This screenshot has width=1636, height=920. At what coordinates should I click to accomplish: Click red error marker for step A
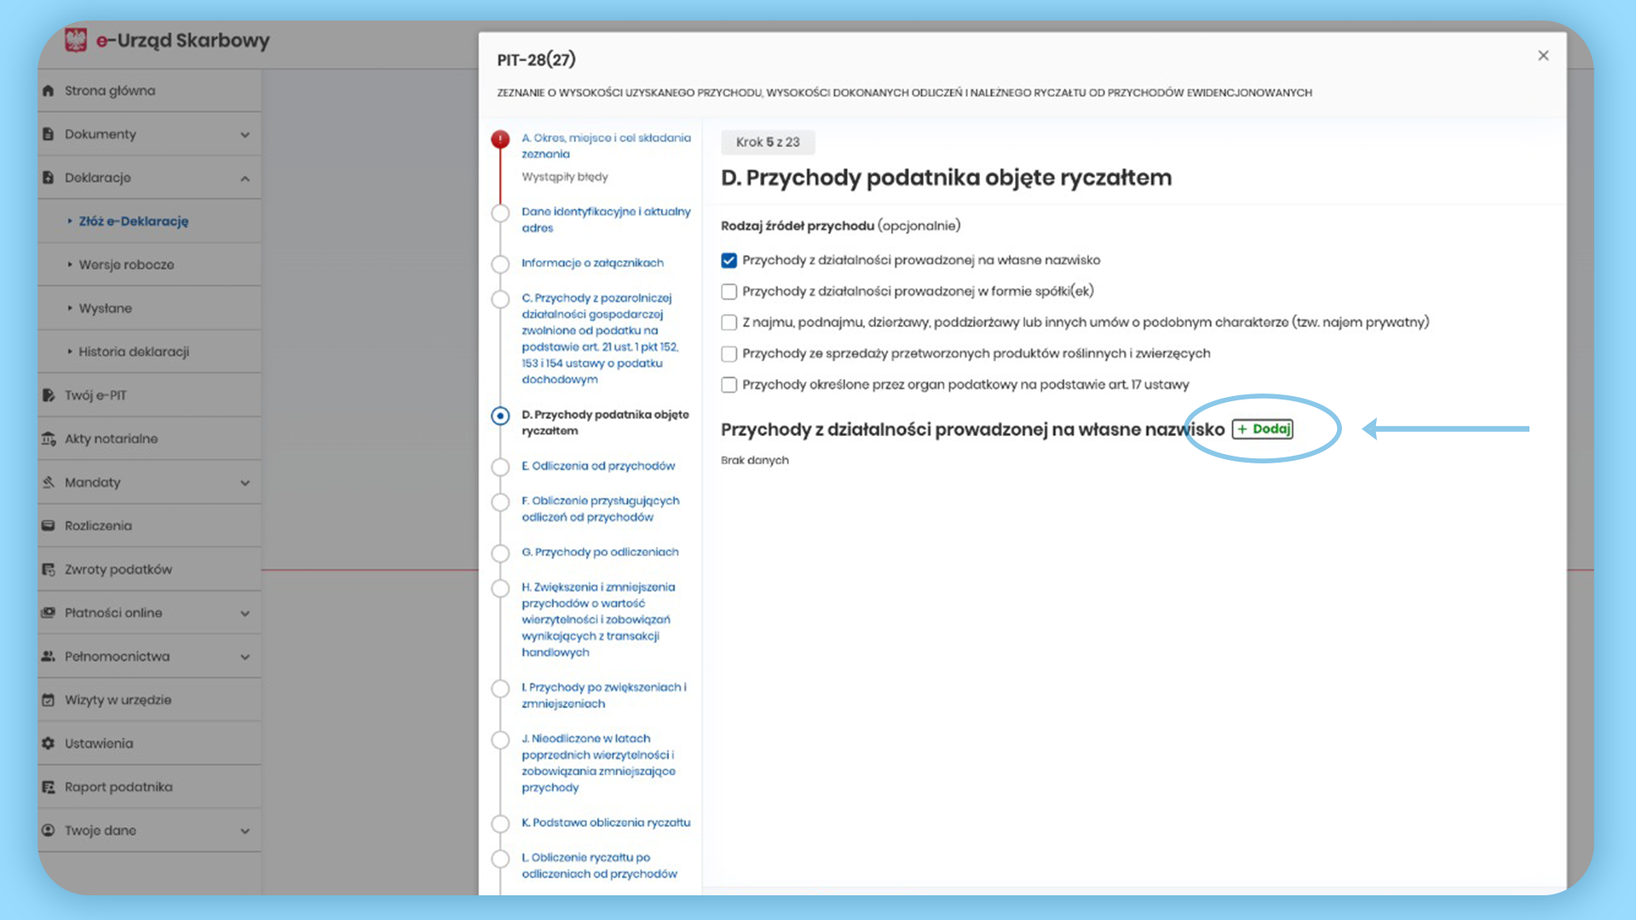tap(500, 139)
